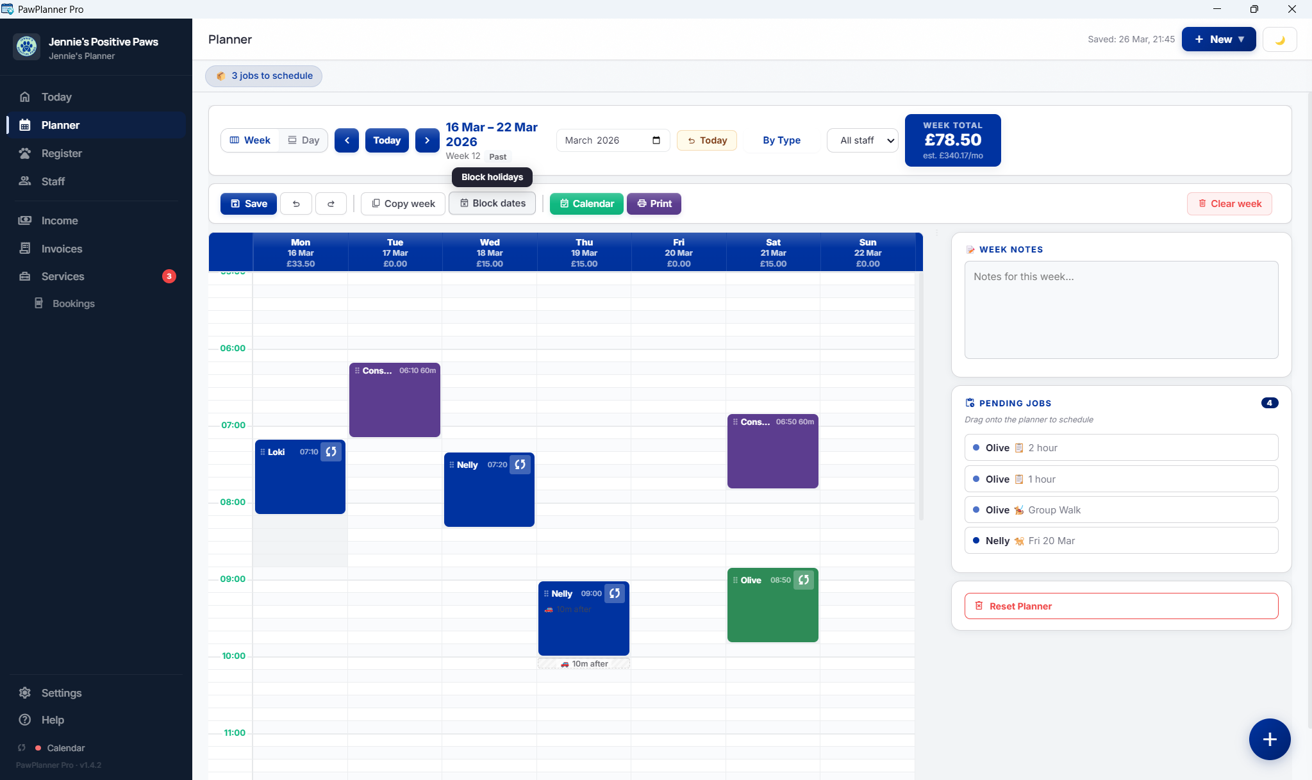Click the recurring icon on Thursday's Nelly event

[614, 593]
